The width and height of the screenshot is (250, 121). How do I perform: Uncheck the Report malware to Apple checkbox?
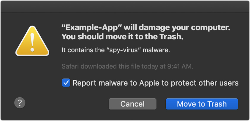pos(66,83)
